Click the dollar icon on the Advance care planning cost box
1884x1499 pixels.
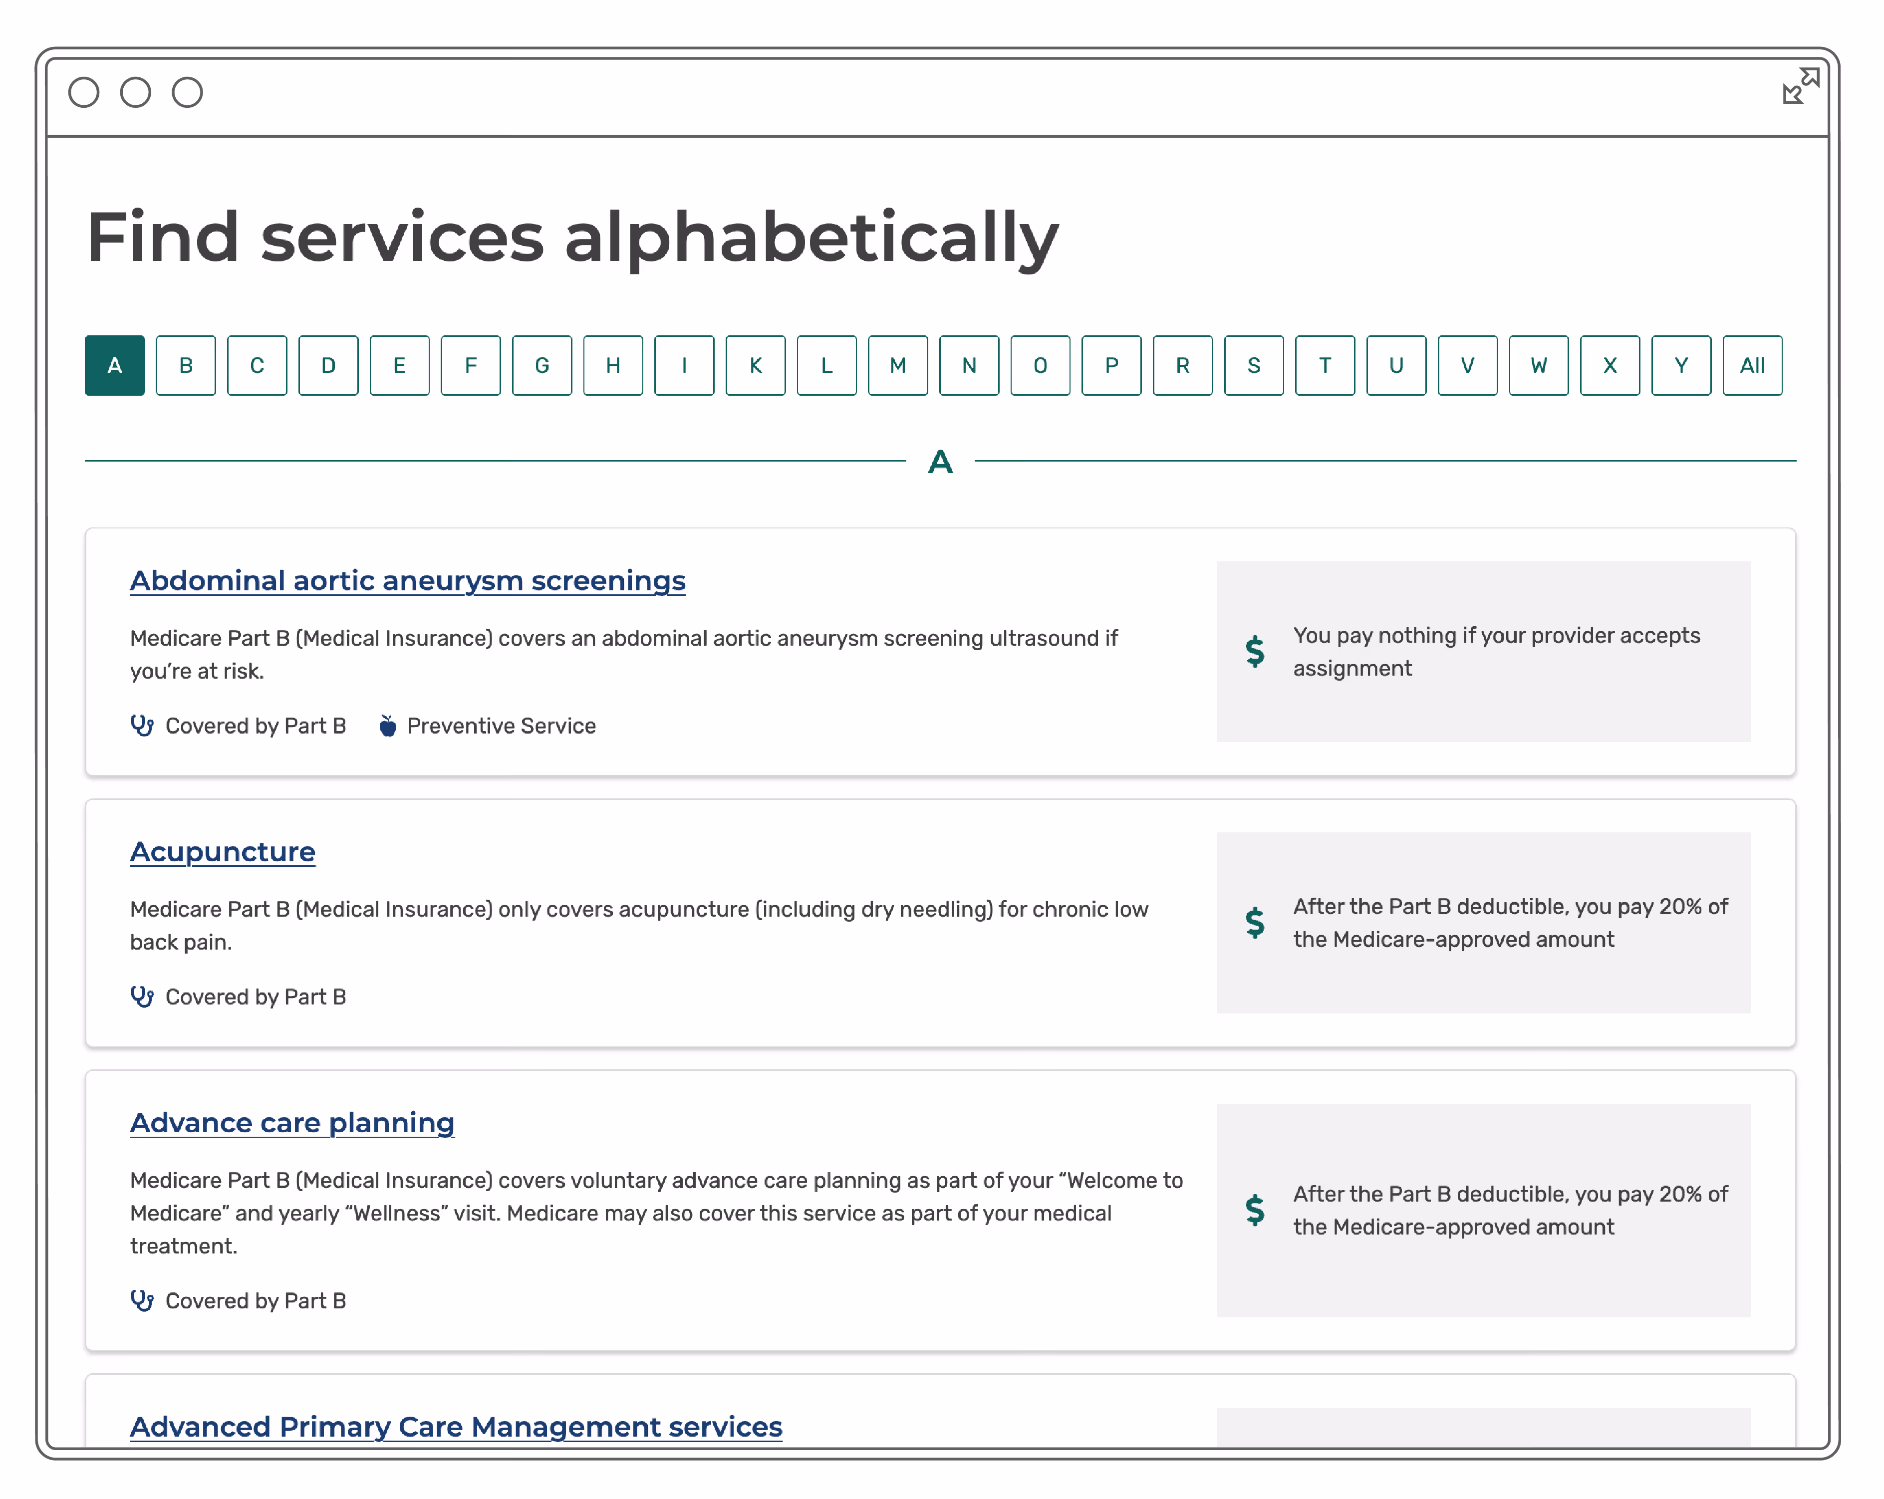coord(1255,1211)
